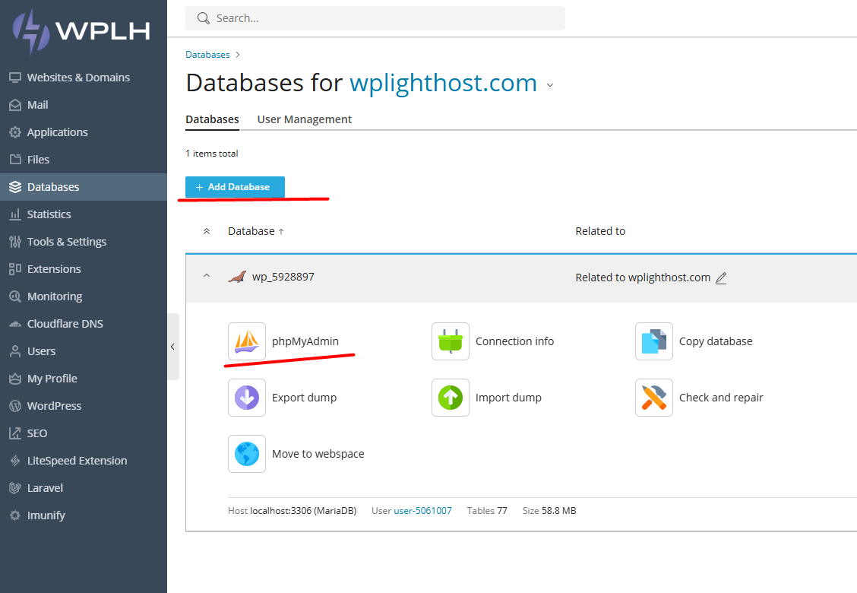Click the Copy database icon

(653, 341)
